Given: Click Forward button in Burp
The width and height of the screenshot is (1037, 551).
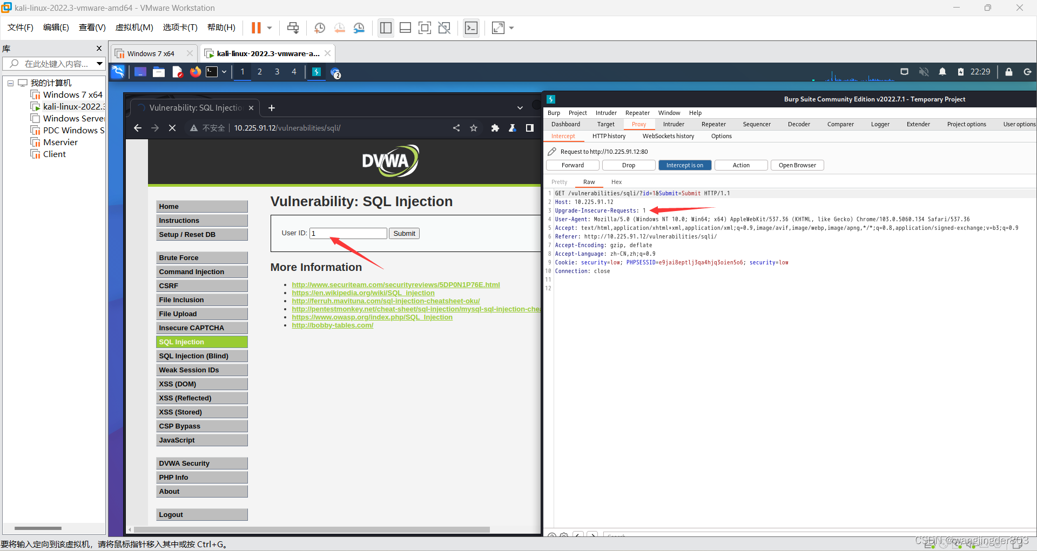Looking at the screenshot, I should pyautogui.click(x=573, y=165).
